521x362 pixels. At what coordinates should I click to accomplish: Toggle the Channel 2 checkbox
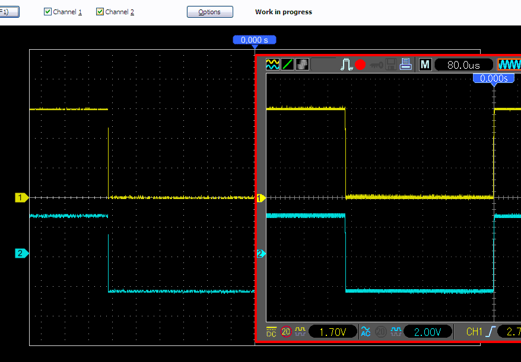pos(100,12)
